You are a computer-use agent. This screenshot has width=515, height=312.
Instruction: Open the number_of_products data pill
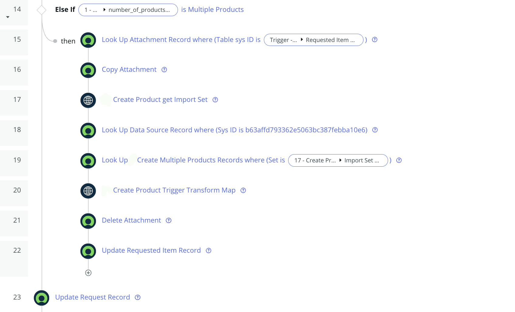[128, 10]
